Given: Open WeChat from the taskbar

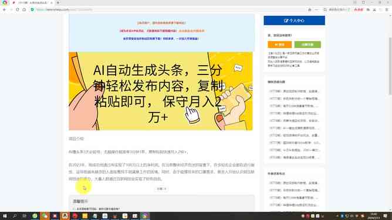Looking at the screenshot, I should (x=45, y=216).
